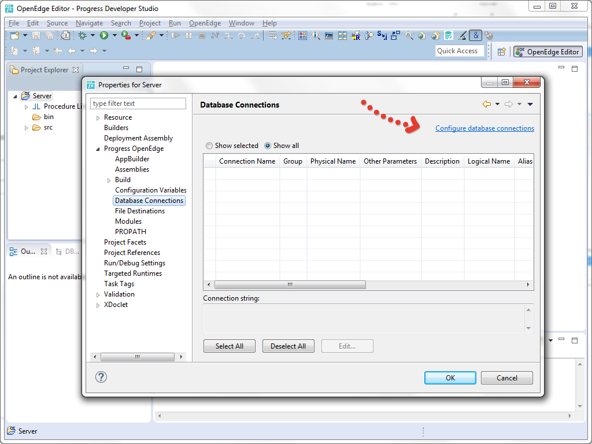Click the teal database icon in toolbar
Image resolution: width=592 pixels, height=444 pixels.
(448, 35)
